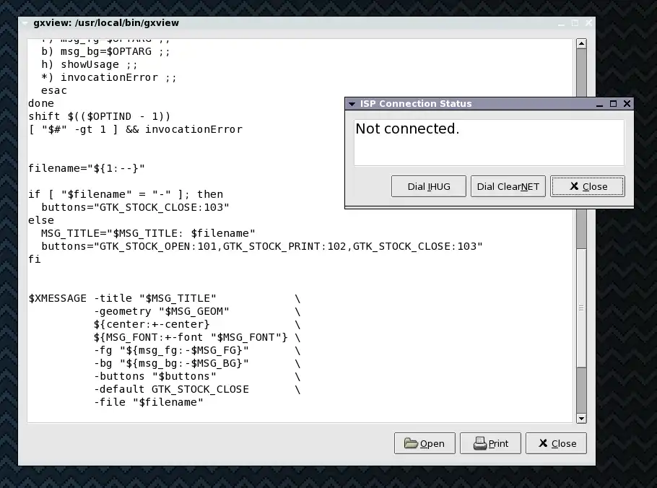Click the ISP Connection Status title bar text

point(416,104)
